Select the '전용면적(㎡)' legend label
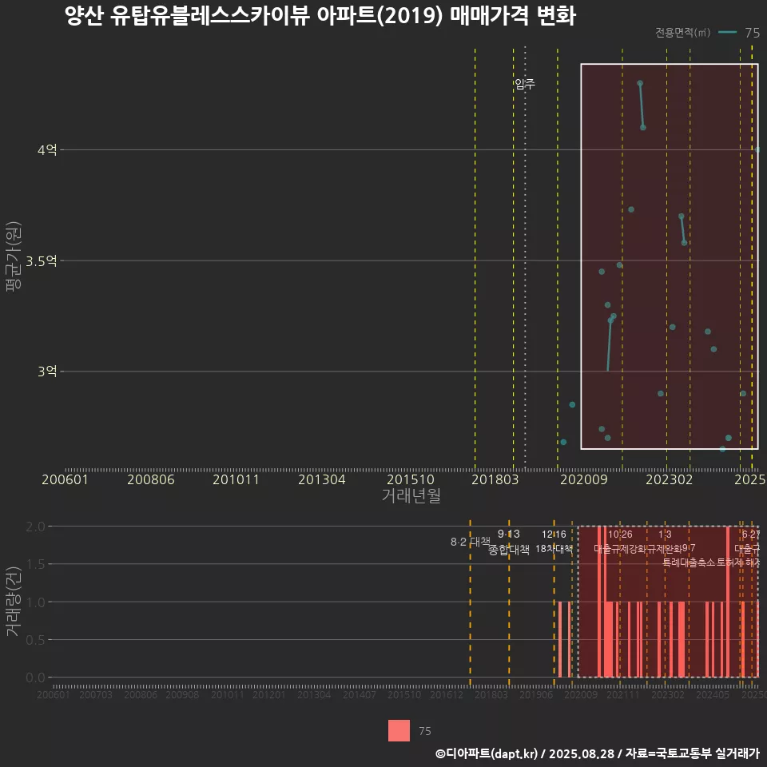The height and width of the screenshot is (767, 767). coord(682,33)
